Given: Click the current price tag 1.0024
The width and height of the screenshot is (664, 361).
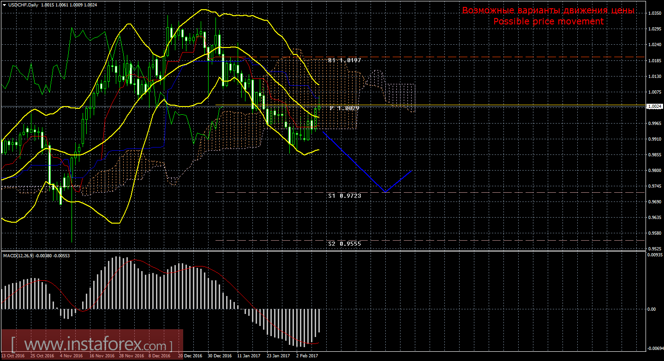Looking at the screenshot, I should (654, 107).
